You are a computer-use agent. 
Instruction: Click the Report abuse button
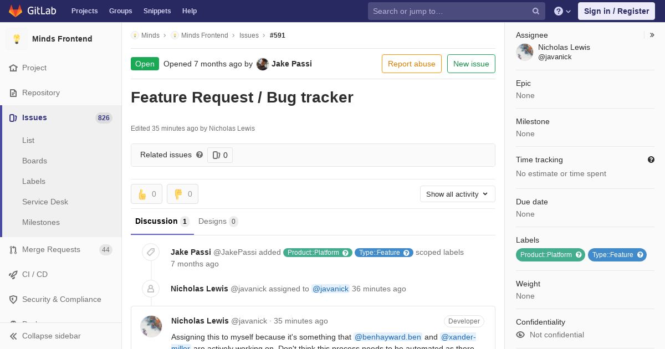pos(412,64)
